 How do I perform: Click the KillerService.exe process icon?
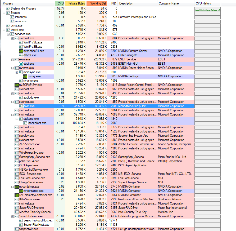point(17,199)
